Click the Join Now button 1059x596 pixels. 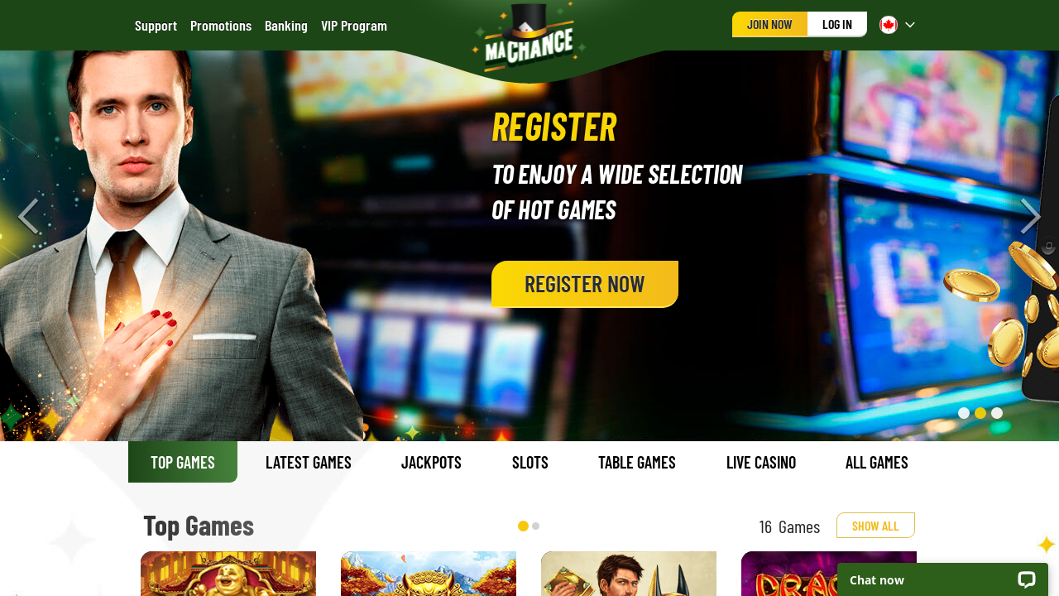click(x=769, y=25)
